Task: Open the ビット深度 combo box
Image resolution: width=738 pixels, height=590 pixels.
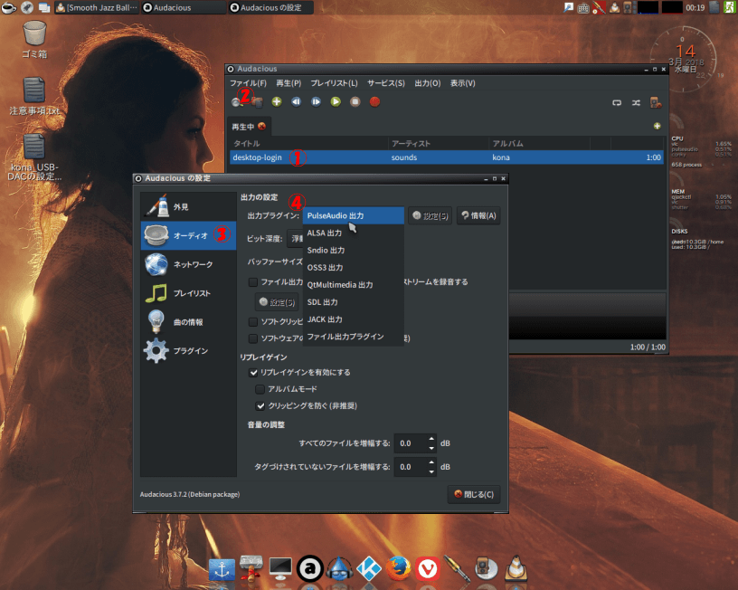Action: click(295, 239)
